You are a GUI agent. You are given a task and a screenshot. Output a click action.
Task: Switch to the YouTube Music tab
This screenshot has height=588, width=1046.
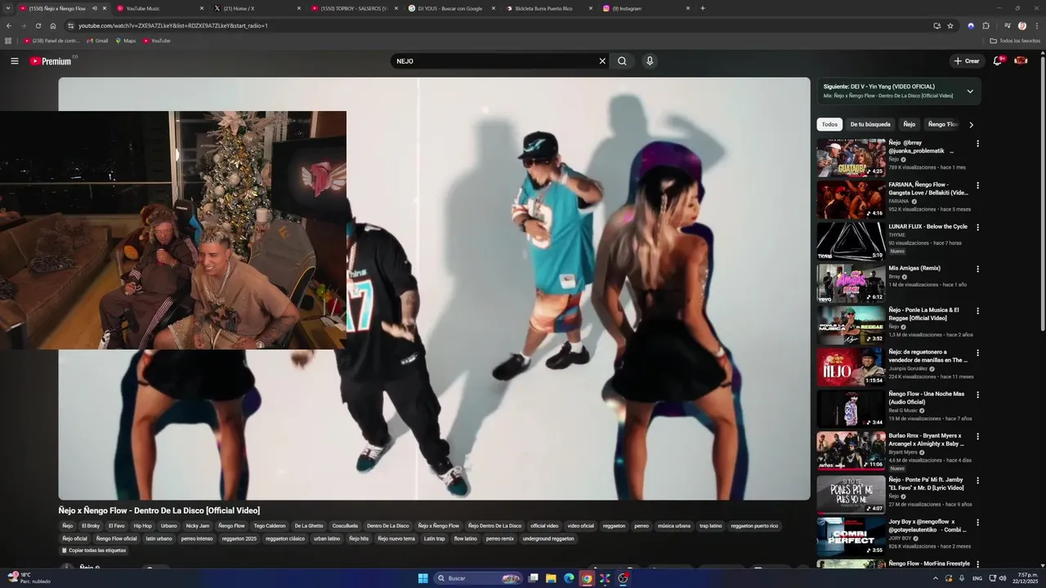160,8
